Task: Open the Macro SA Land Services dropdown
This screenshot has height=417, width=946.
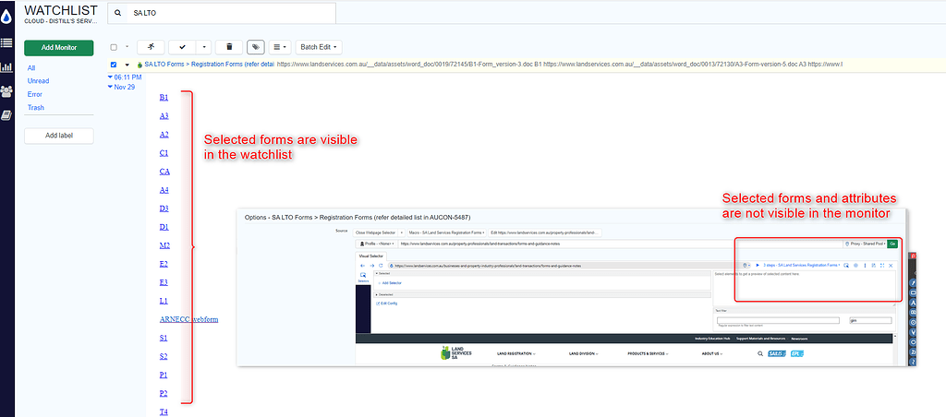Action: (x=446, y=232)
